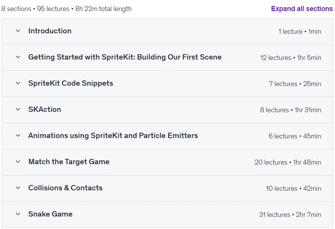Expand Getting Started with SpriteKit chevron

(18, 57)
